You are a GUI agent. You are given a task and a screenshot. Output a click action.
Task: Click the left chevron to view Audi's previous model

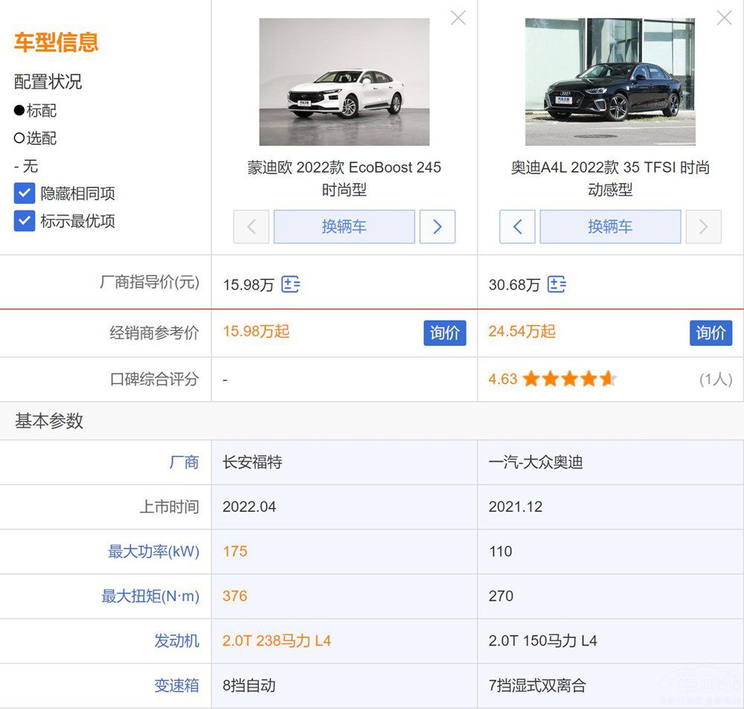(517, 226)
